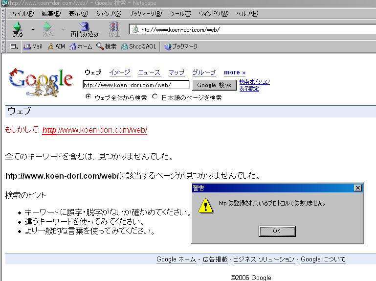Click the menu bar toolbar grip handle
This screenshot has height=281, width=376.
click(3, 14)
